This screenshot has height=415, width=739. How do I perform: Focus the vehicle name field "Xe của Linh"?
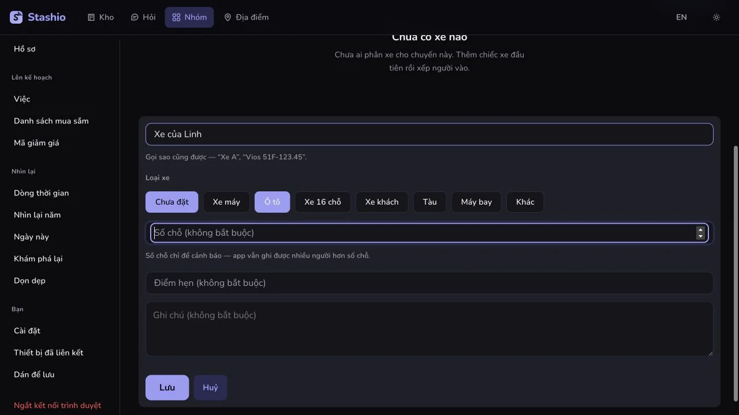[430, 134]
